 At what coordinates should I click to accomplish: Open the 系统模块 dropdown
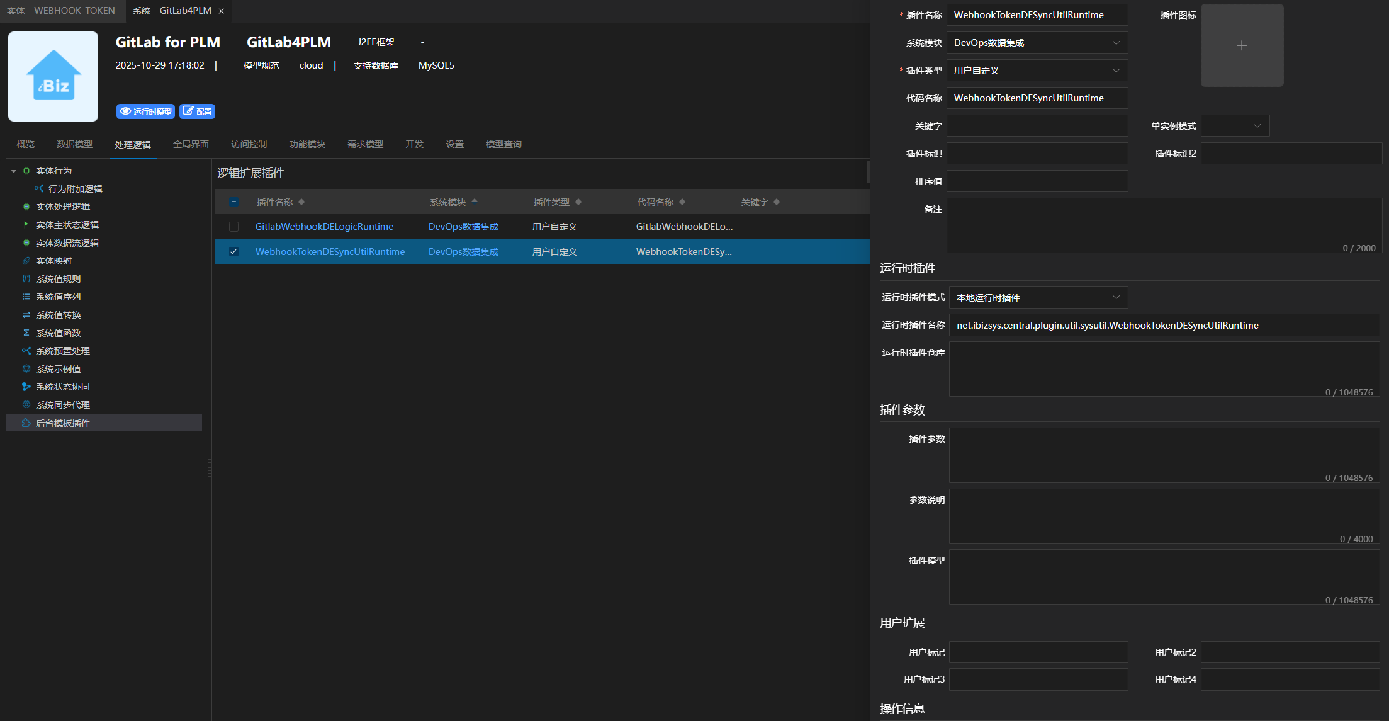point(1037,43)
